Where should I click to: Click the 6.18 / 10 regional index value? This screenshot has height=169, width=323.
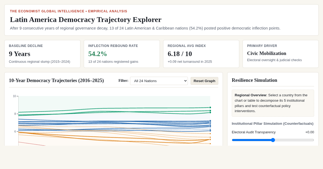[x=180, y=54]
